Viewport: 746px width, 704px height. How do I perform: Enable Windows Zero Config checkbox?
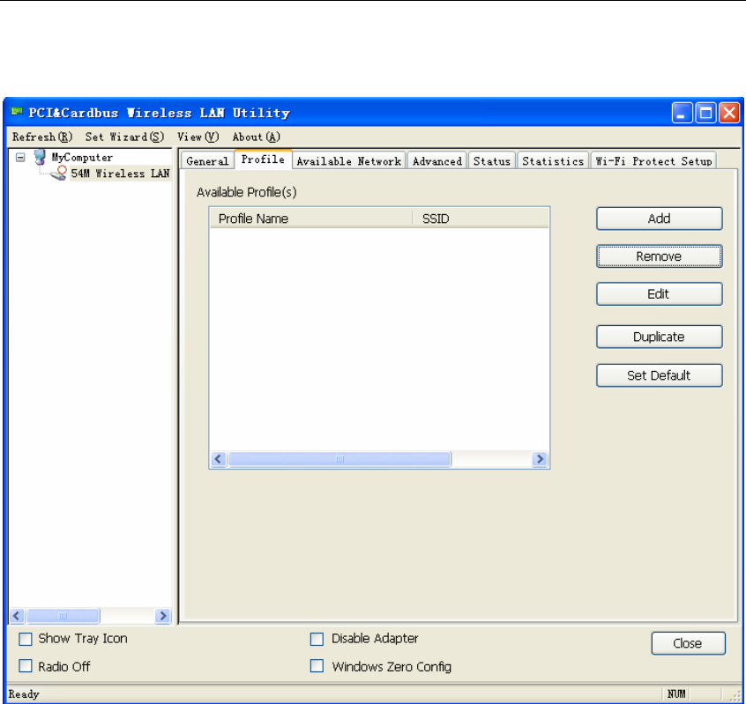tap(317, 667)
